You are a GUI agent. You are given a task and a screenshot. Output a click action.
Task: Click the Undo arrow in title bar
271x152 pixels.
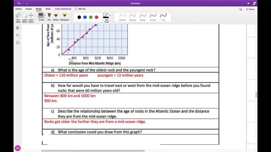coord(19,3)
